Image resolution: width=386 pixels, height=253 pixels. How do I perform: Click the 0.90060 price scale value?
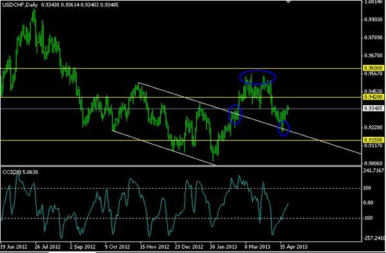[374, 163]
